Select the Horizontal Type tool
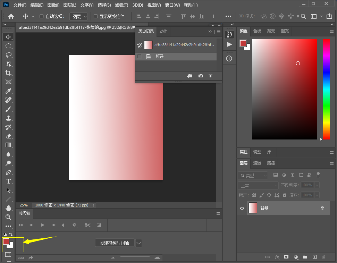337x263 pixels. click(x=8, y=181)
